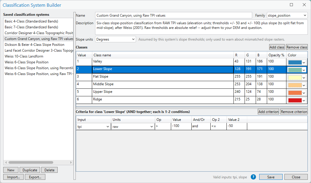The width and height of the screenshot is (311, 183).
Task: Select Land Facet Corridor Designer 3-Class system
Action: click(38, 50)
